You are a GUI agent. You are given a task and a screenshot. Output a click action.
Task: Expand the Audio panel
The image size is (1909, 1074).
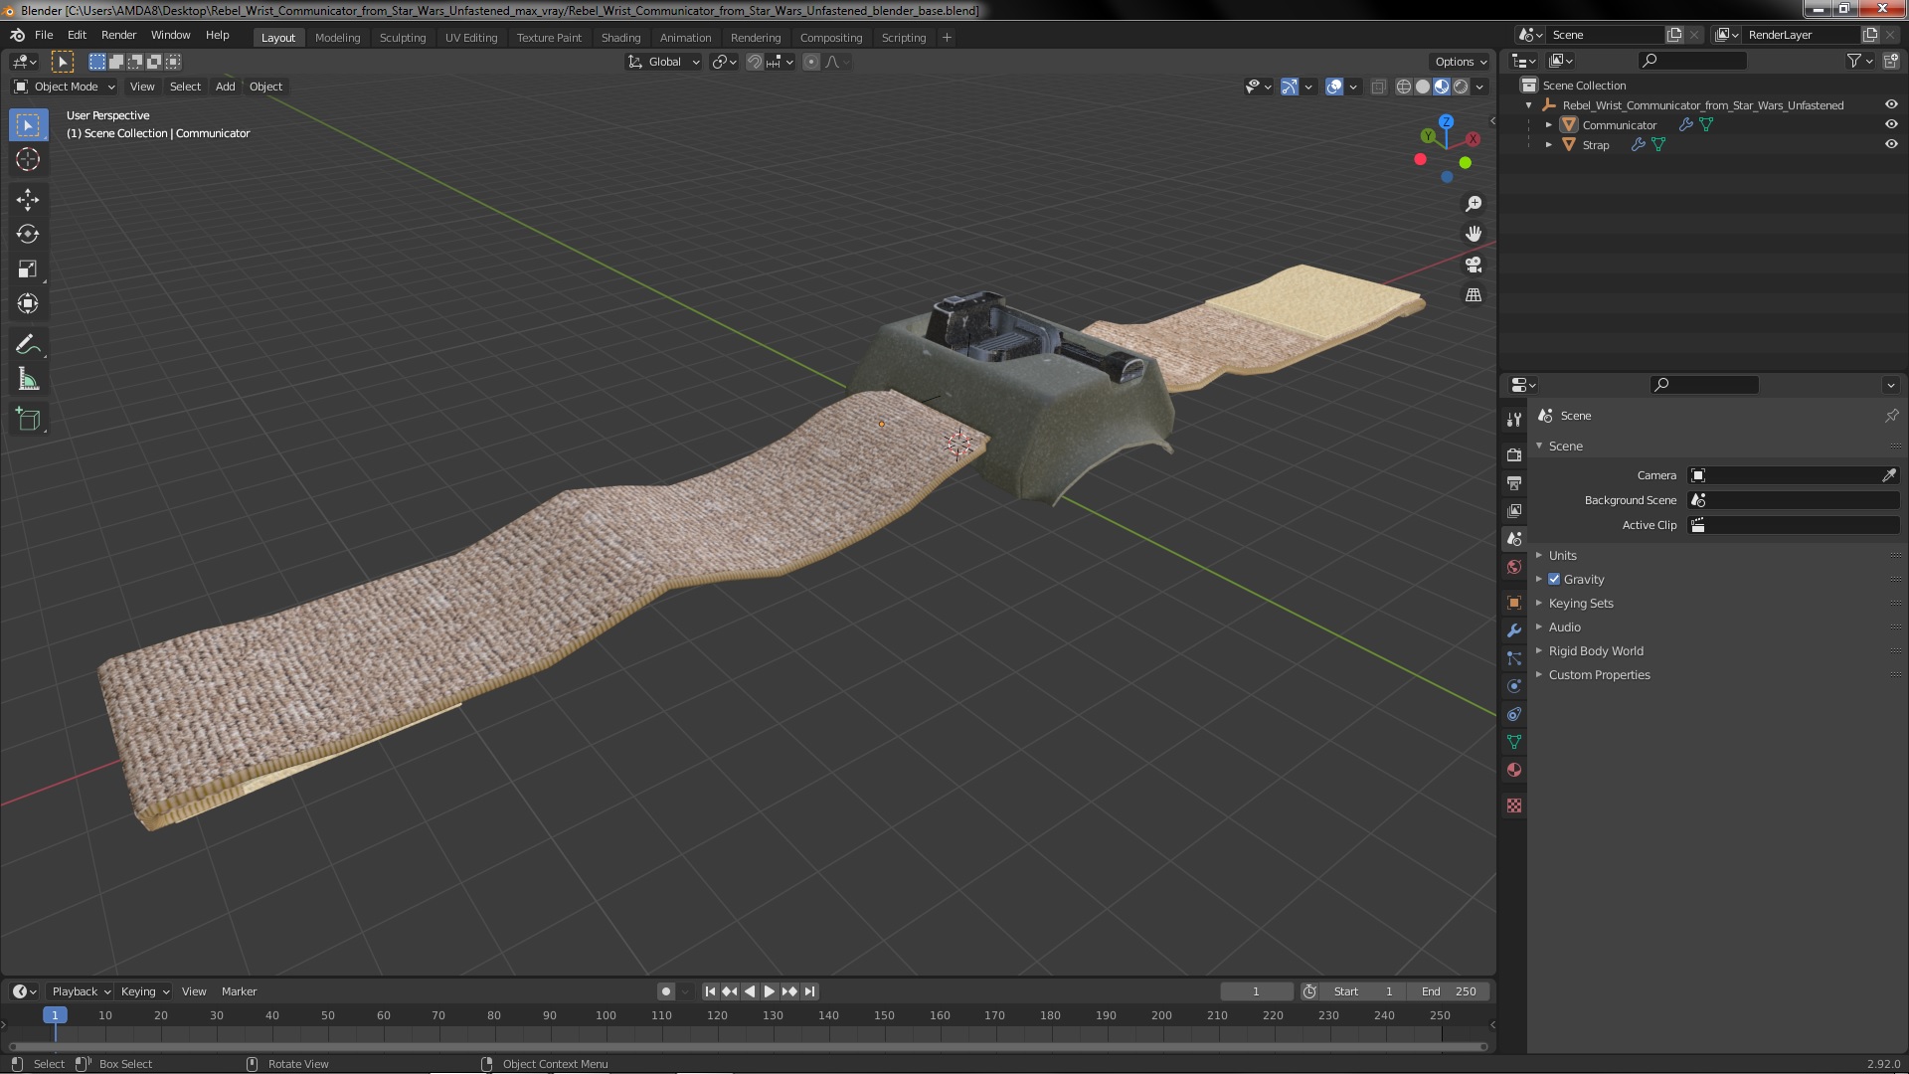pos(1564,626)
